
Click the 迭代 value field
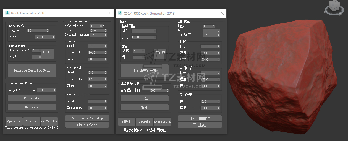(x=137, y=51)
